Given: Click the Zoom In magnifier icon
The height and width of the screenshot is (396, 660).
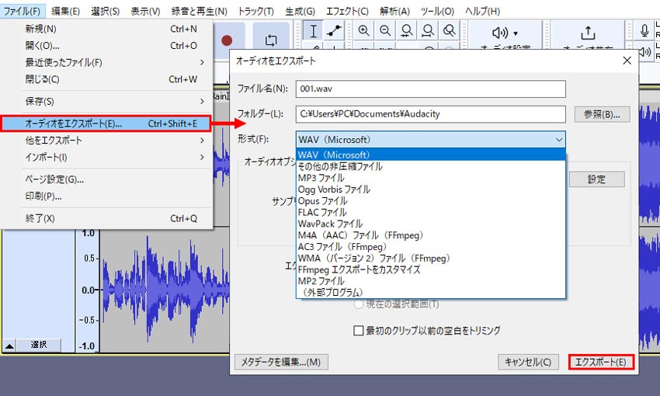Looking at the screenshot, I should click(x=363, y=31).
